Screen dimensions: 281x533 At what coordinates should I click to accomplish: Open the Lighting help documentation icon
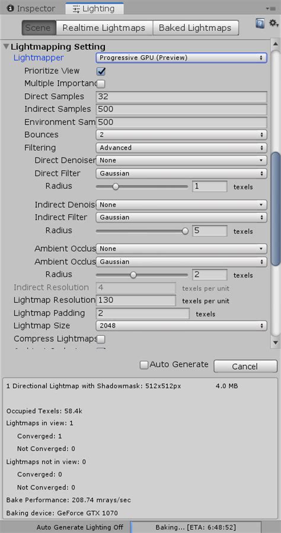pyautogui.click(x=260, y=24)
